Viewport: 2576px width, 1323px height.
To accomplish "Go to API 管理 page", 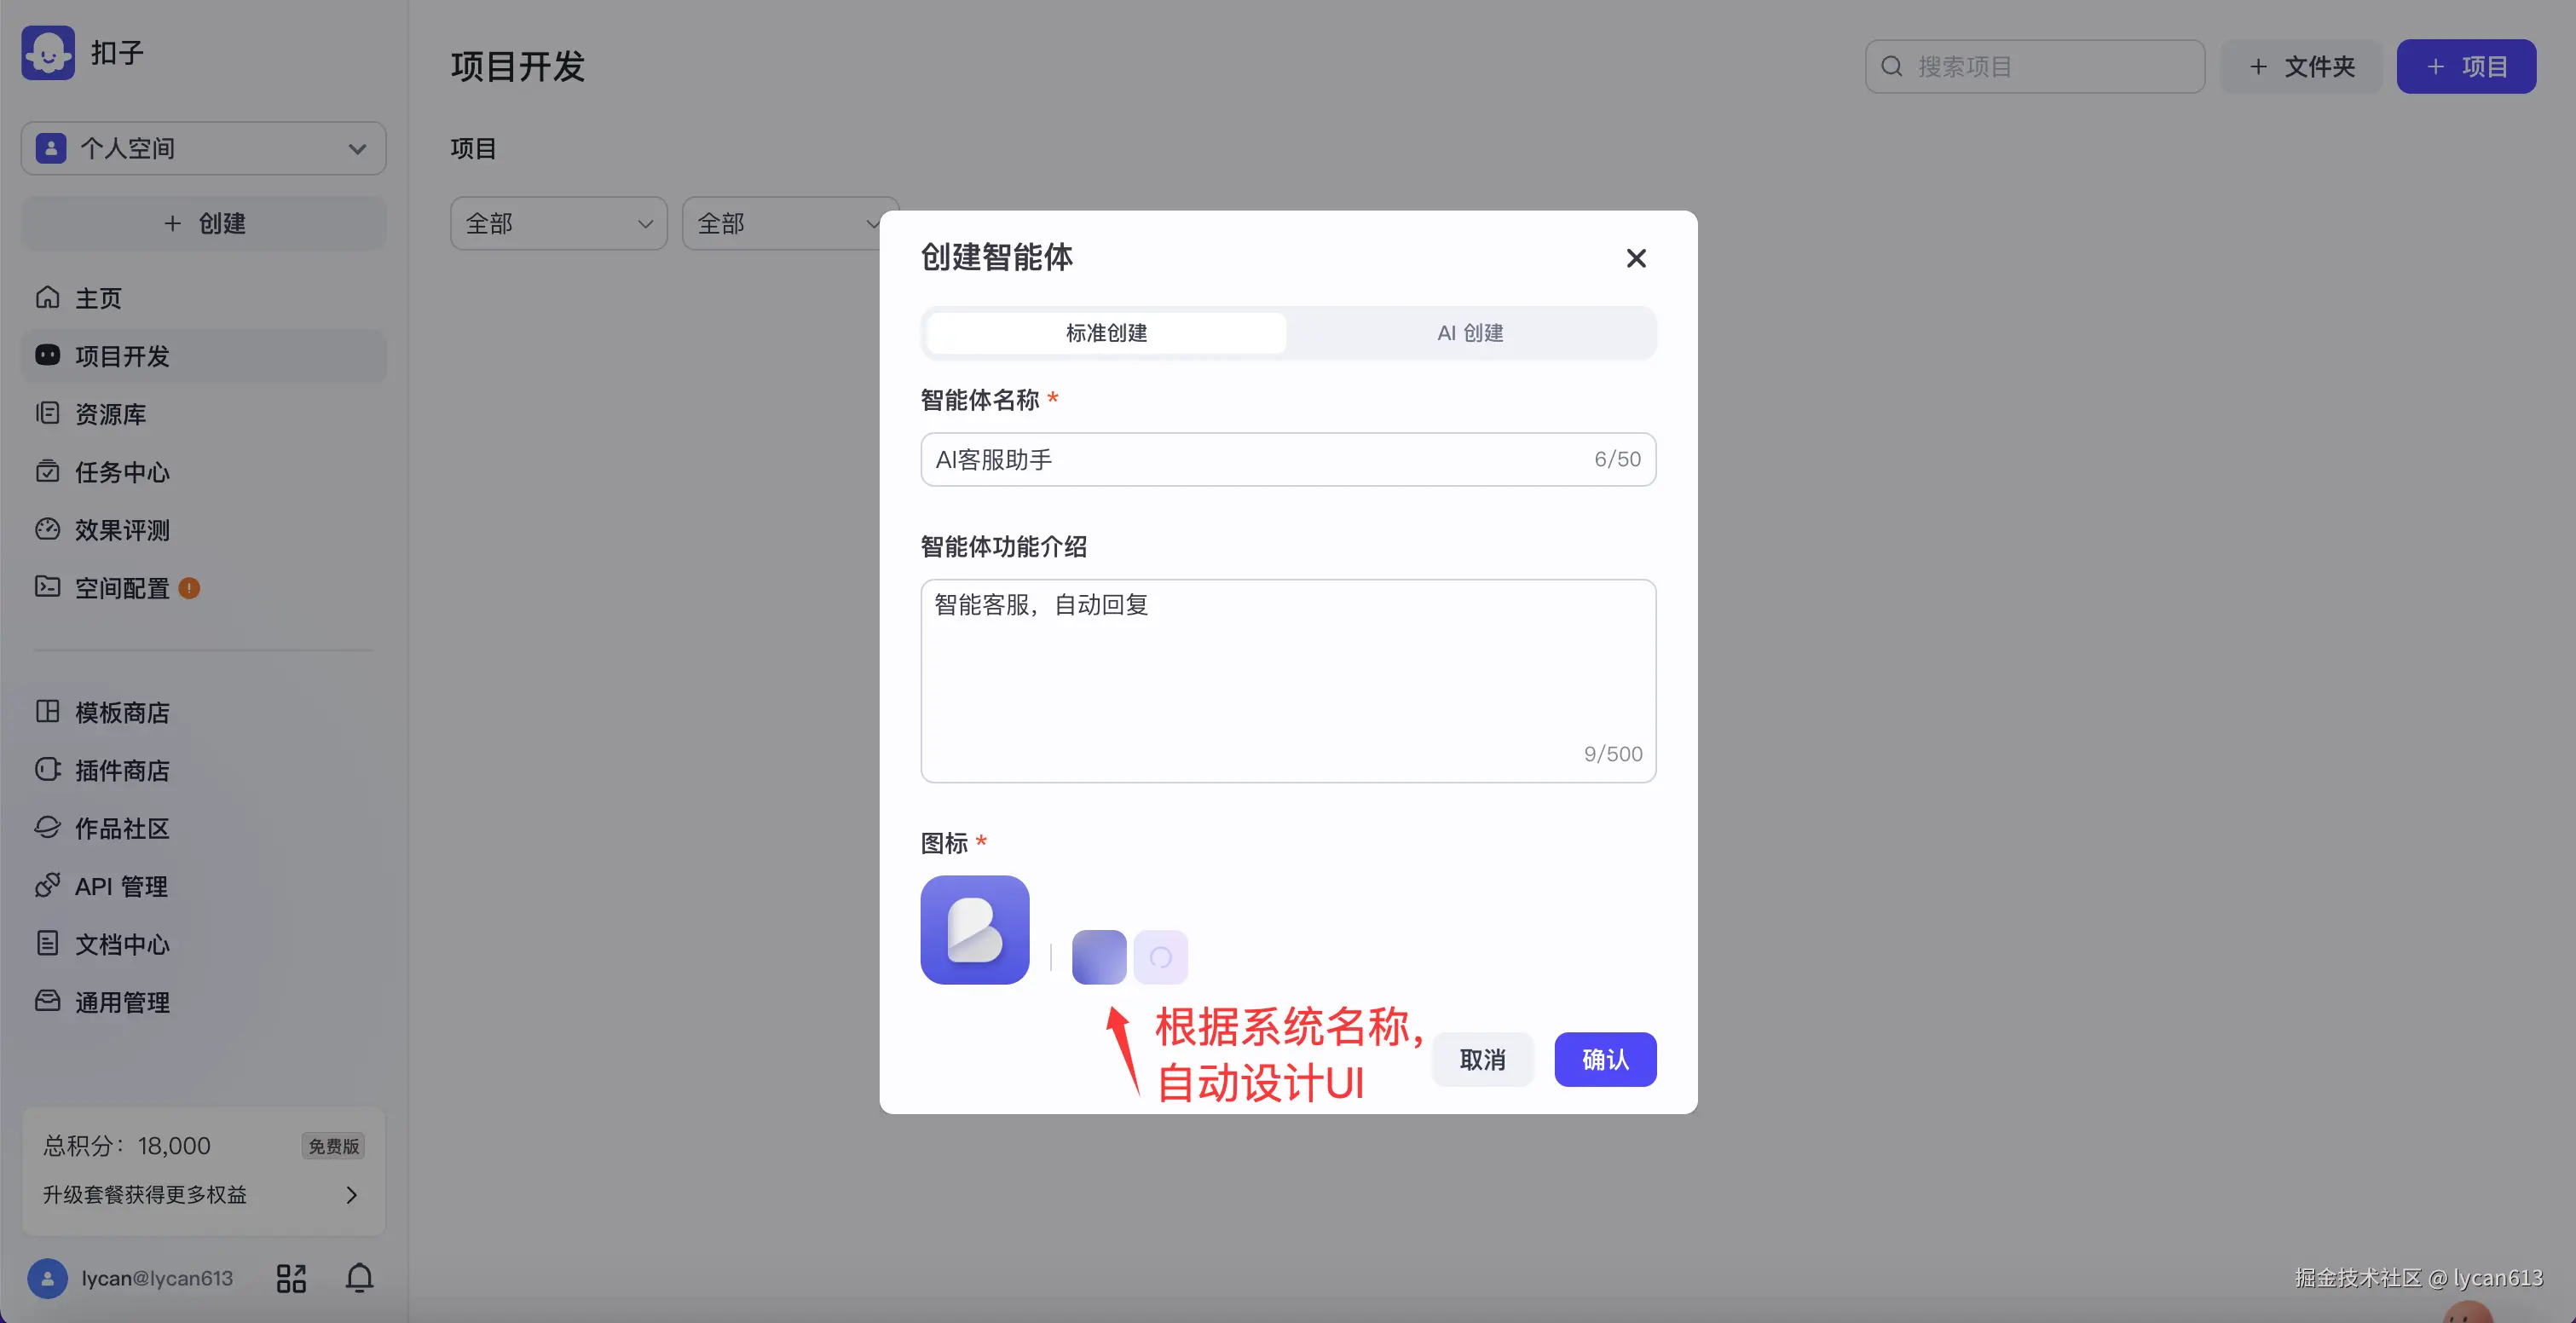I will point(120,886).
